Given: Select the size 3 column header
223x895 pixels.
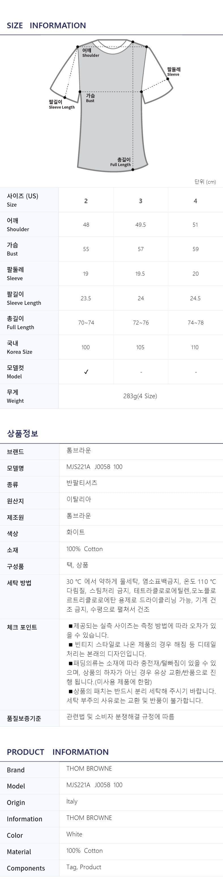Looking at the screenshot, I should (x=141, y=201).
